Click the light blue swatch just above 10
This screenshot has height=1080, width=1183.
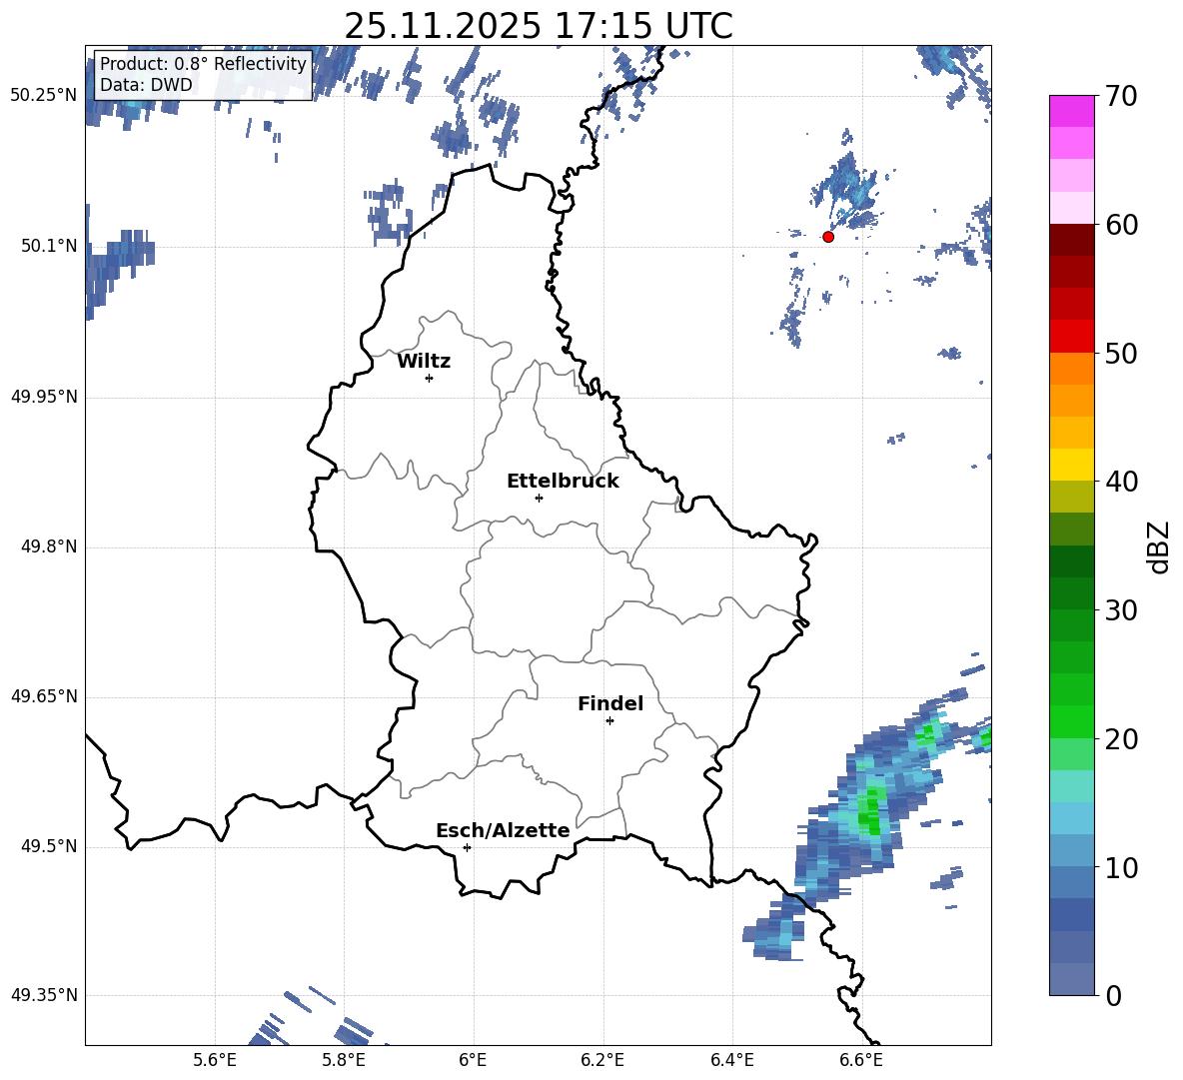pyautogui.click(x=1071, y=851)
